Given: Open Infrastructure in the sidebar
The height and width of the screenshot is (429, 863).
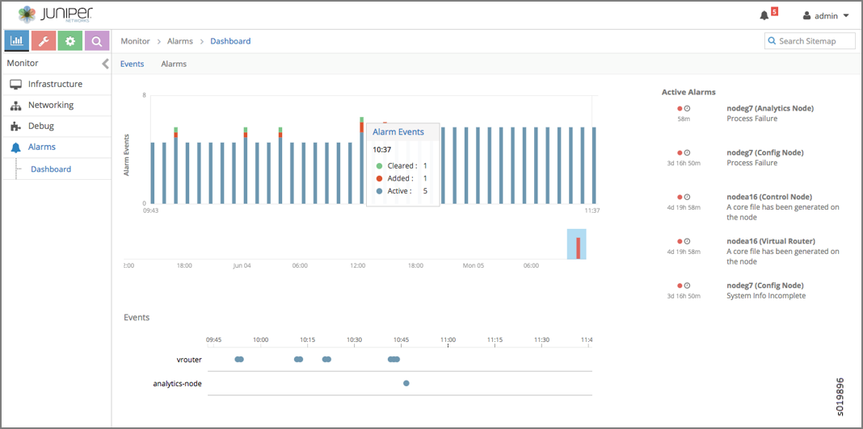Looking at the screenshot, I should pyautogui.click(x=56, y=84).
